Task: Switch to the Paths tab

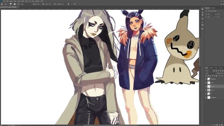Action: click(216, 68)
